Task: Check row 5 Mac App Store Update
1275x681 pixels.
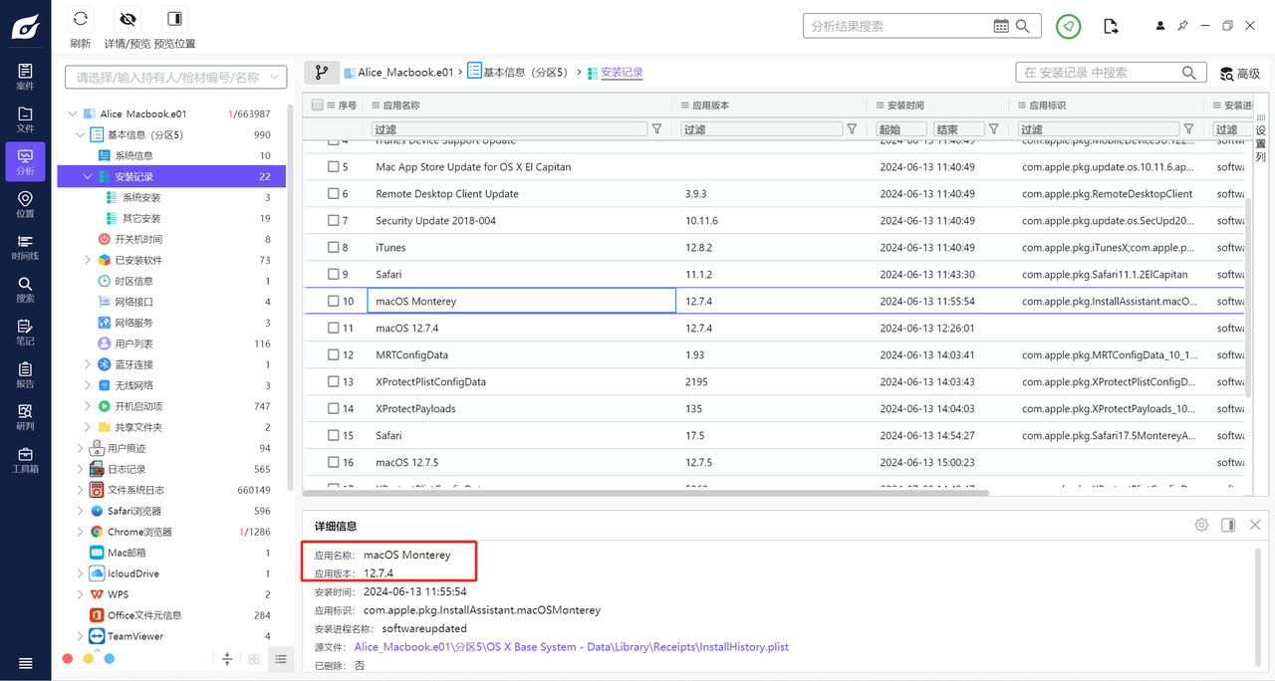Action: 334,167
